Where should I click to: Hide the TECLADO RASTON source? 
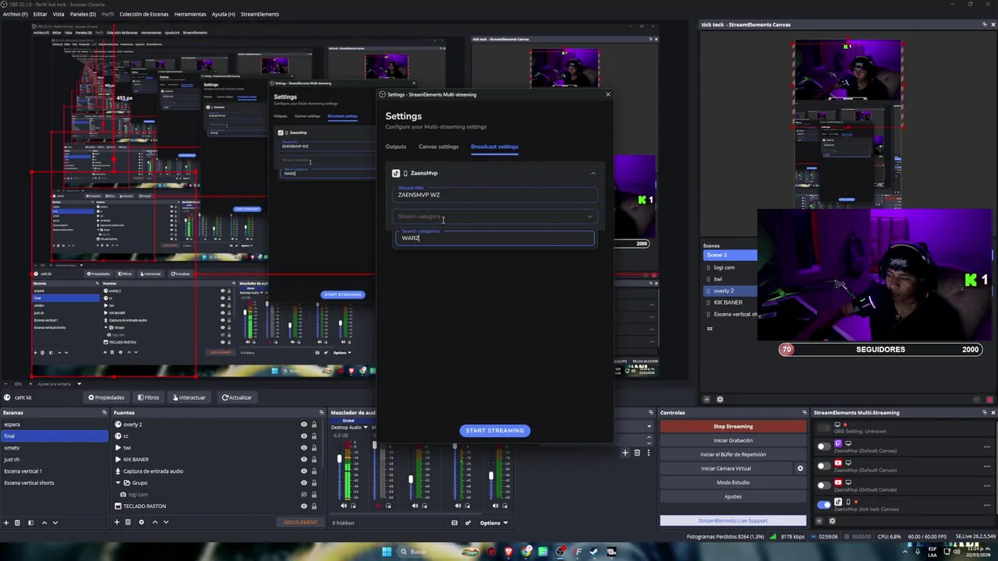[304, 506]
